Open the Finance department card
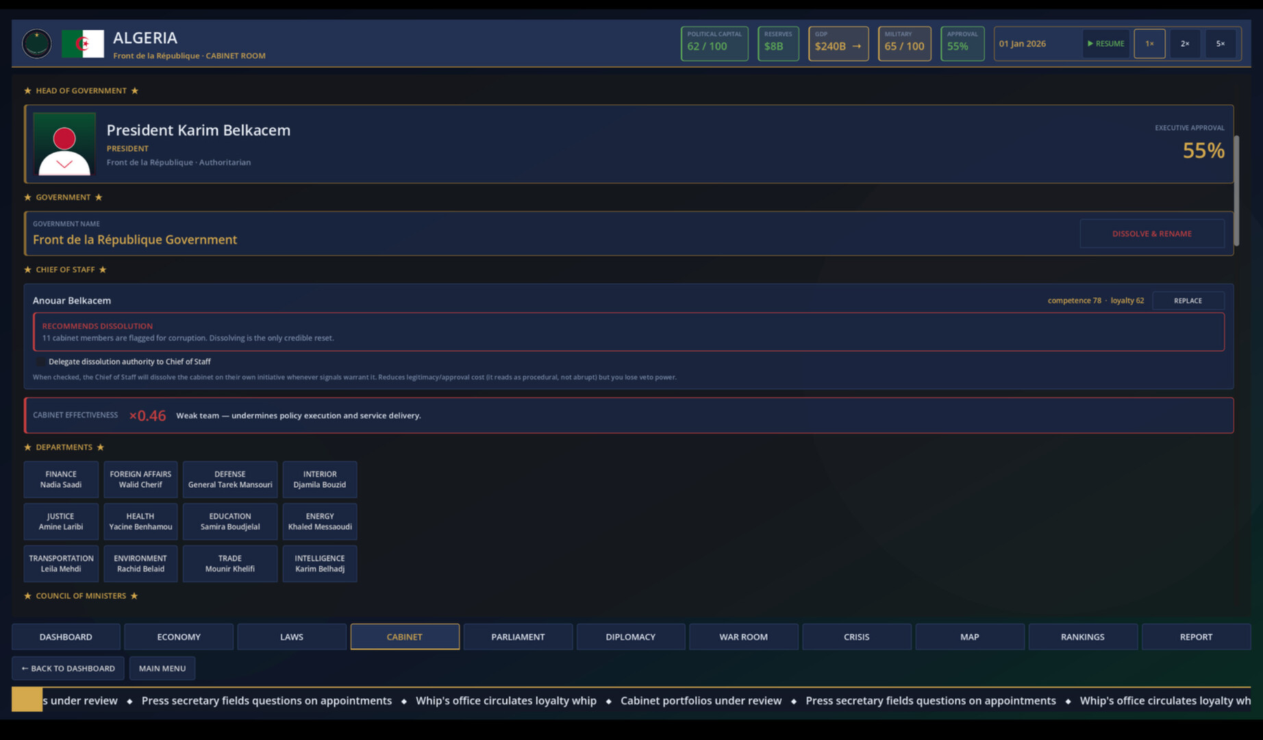 pos(61,479)
